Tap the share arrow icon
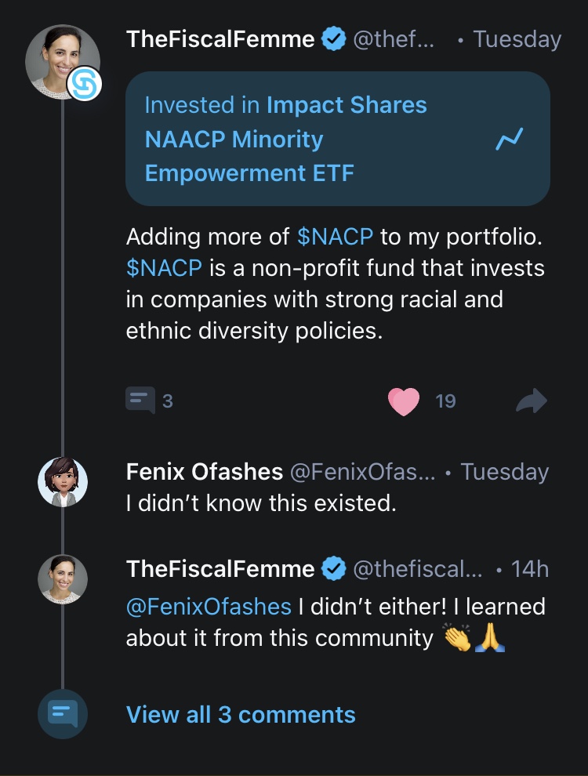Screen dimensions: 588x776 click(x=531, y=401)
